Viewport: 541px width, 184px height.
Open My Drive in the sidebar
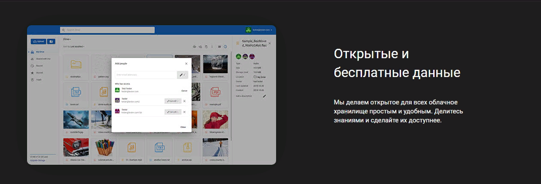40,52
